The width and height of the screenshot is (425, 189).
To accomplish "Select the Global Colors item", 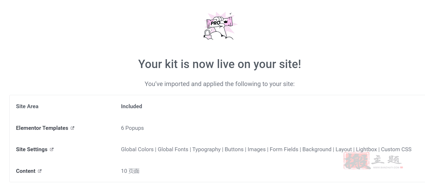I will pyautogui.click(x=137, y=149).
